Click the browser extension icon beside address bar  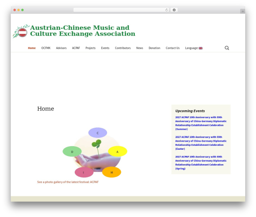point(174,10)
